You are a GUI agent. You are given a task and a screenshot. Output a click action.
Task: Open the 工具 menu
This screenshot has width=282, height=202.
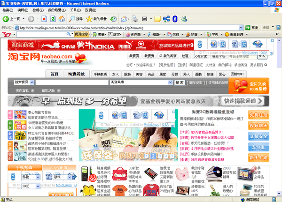[x=75, y=10]
